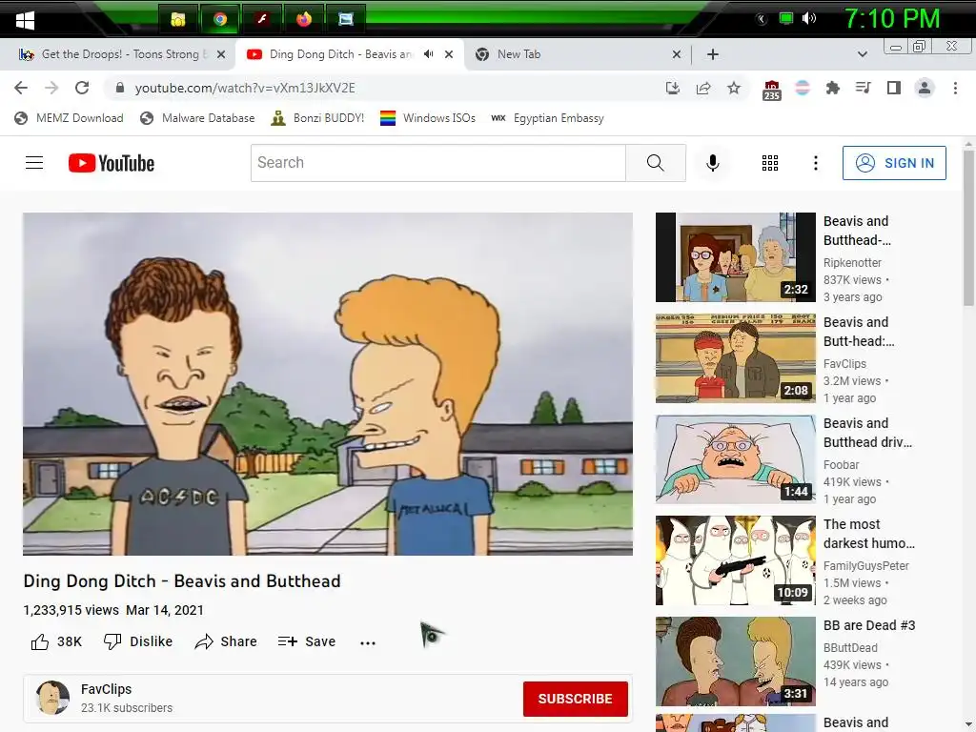
Task: Open the Ripkenotter channel name
Action: click(852, 263)
